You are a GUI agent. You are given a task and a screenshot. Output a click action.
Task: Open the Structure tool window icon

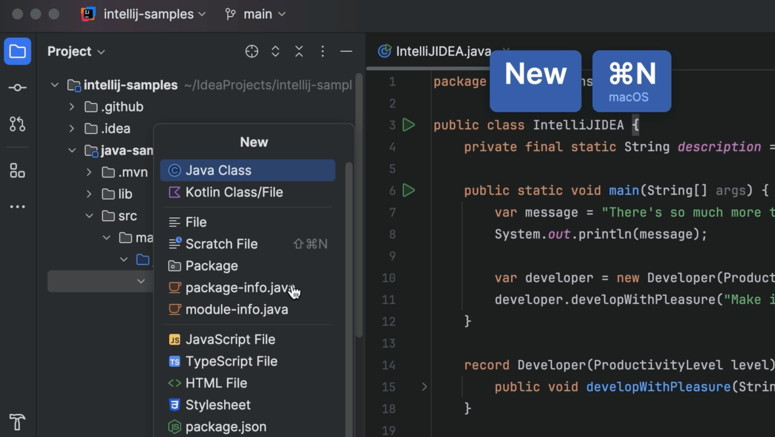[17, 171]
